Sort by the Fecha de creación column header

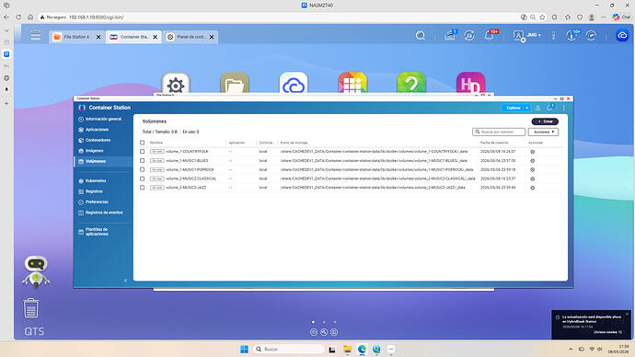tap(494, 143)
